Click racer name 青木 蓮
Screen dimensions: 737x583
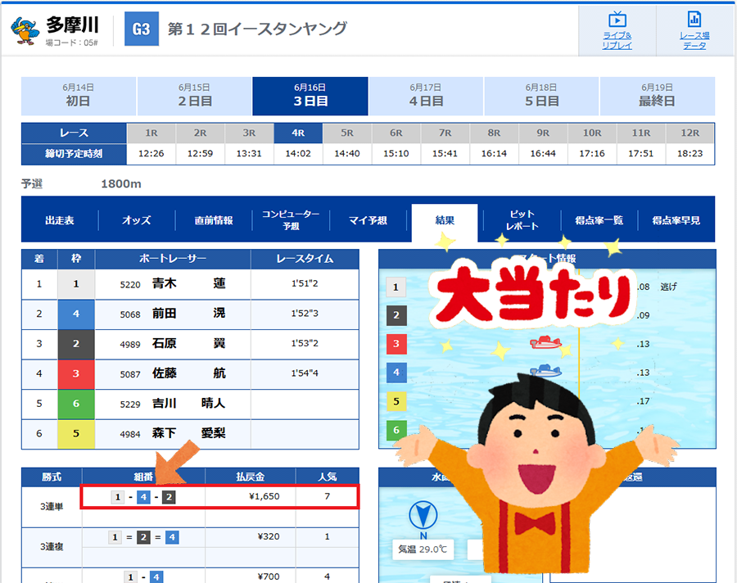189,283
